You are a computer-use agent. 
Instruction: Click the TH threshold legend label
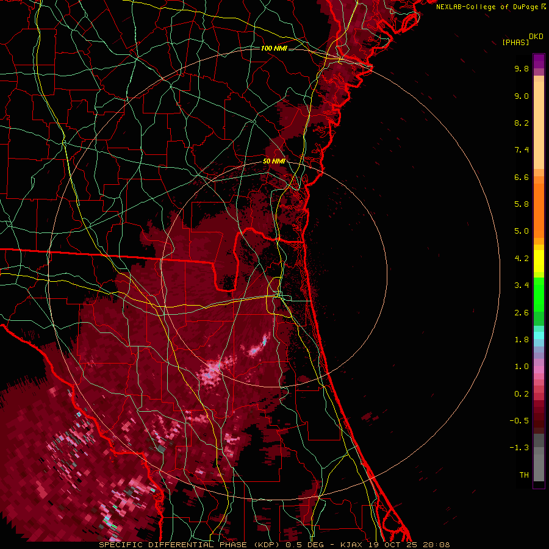coord(524,475)
